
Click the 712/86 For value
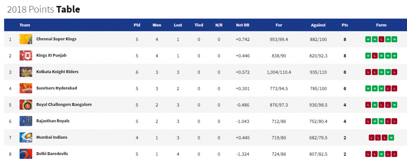point(279,121)
